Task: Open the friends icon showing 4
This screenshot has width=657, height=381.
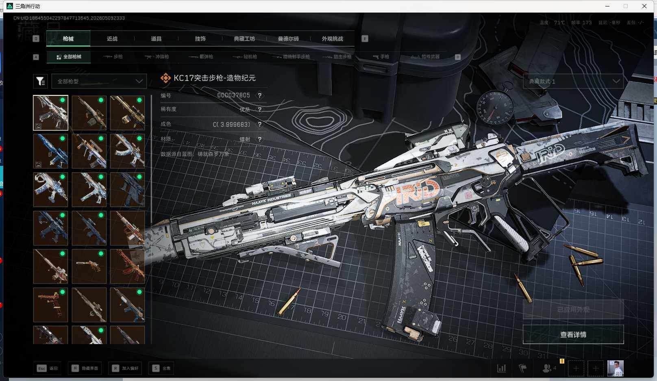Action: 549,368
